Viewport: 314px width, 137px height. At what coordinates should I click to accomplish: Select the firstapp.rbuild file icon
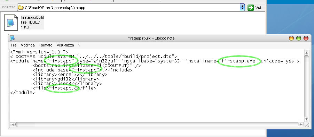point(11,22)
